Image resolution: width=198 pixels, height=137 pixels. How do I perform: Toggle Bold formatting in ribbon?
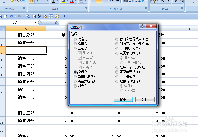coord(32,1)
